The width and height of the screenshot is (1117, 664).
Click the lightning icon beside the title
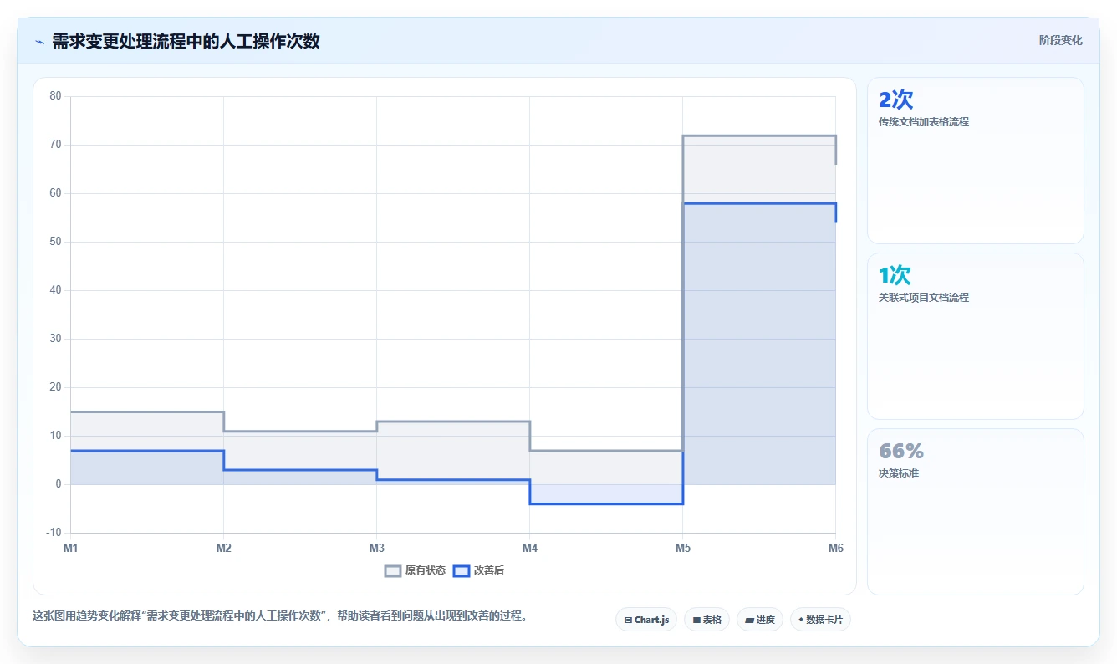(x=40, y=42)
